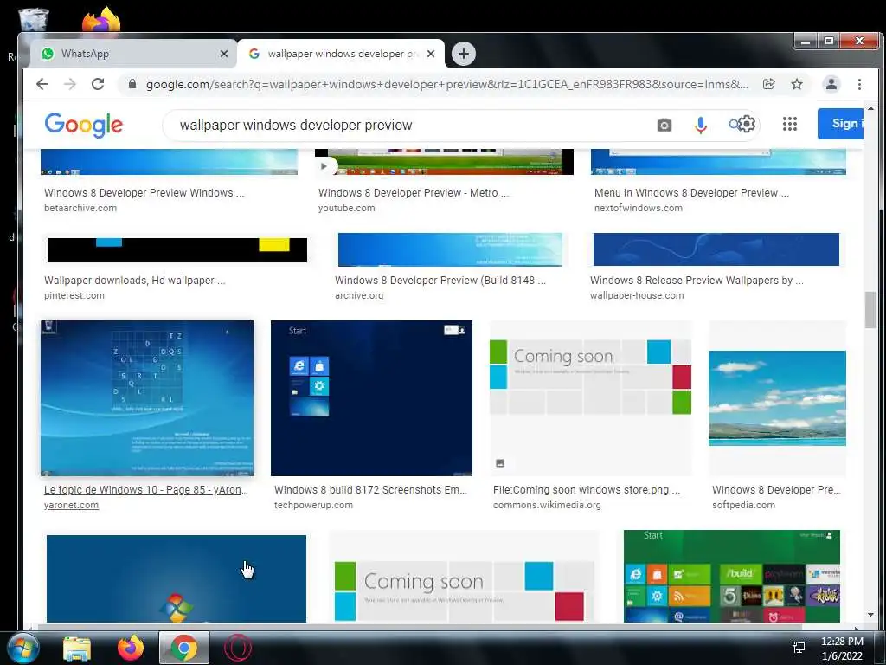The width and height of the screenshot is (886, 665).
Task: Open a new tab with plus button
Action: (464, 54)
